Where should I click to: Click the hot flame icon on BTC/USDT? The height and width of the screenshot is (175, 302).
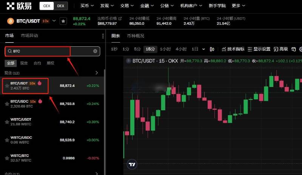click(40, 83)
